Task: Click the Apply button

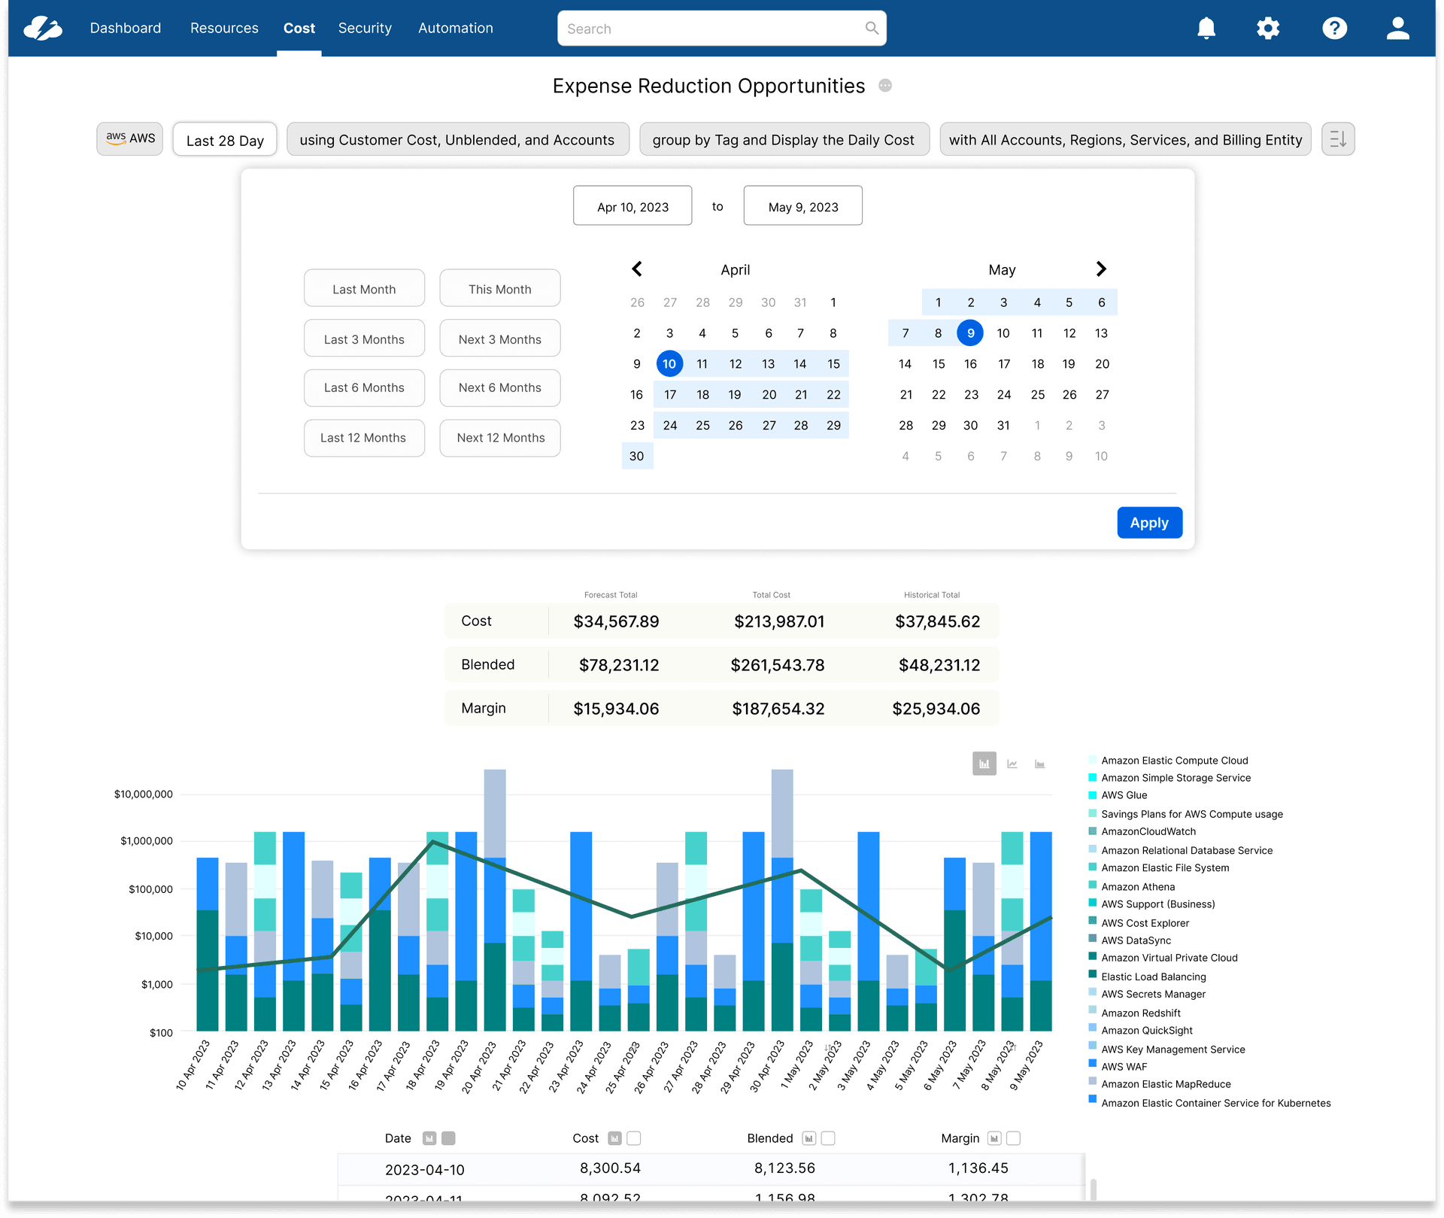Action: 1148,523
